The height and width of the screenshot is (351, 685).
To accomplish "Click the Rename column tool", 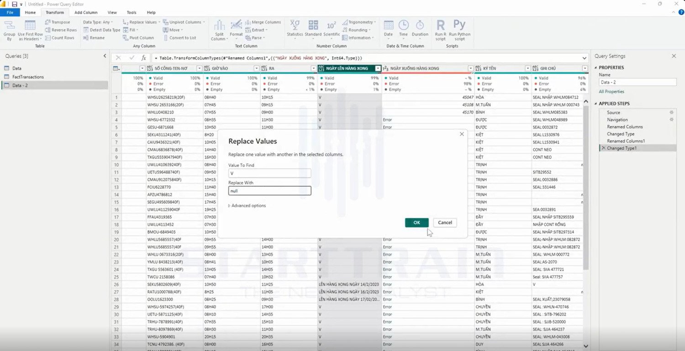I will (x=94, y=38).
